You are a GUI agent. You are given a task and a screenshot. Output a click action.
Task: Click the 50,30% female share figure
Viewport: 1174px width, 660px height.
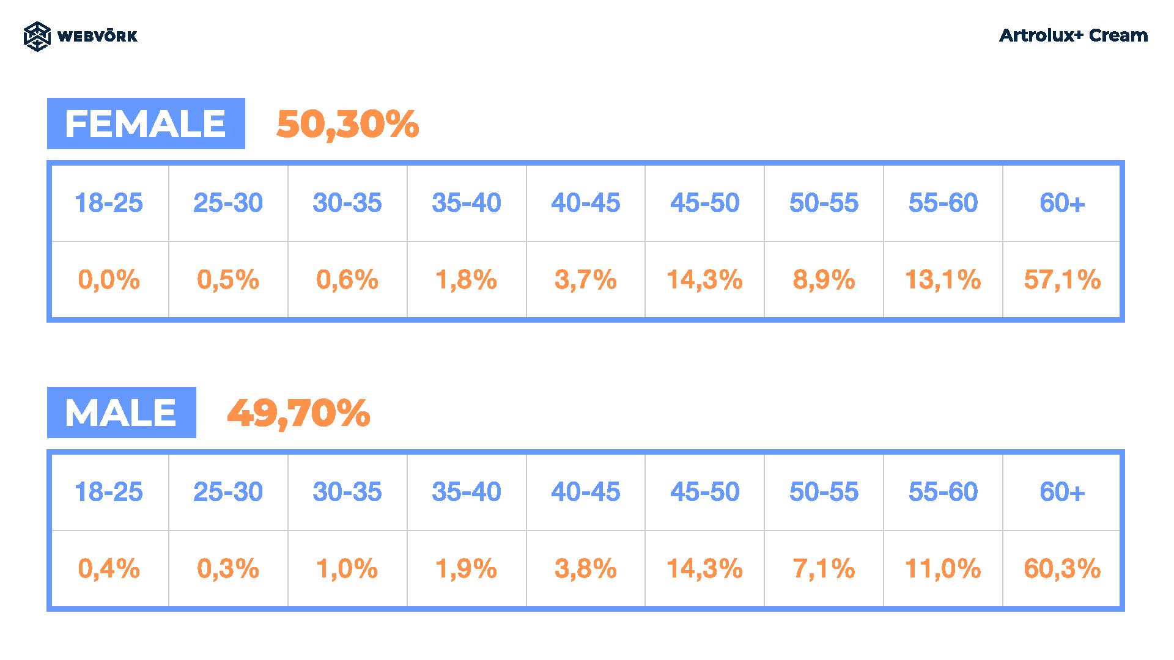[x=347, y=124]
